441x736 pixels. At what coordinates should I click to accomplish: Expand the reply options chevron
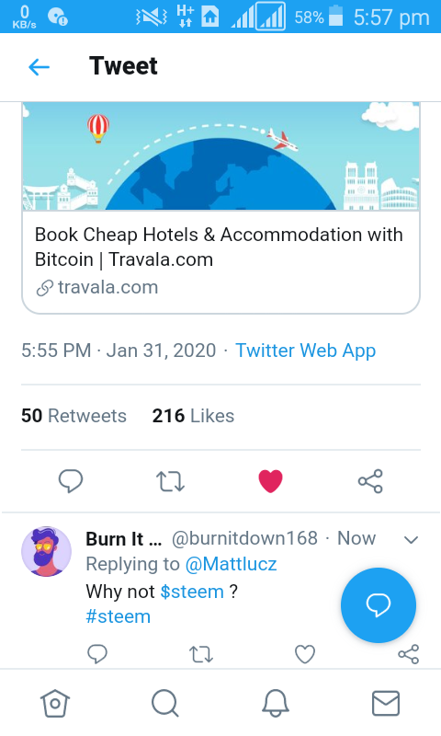pos(411,540)
